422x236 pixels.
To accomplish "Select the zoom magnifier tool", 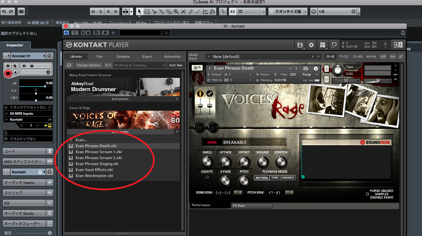I will 176,12.
